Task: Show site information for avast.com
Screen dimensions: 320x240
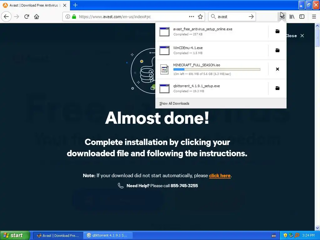Action: point(67,17)
